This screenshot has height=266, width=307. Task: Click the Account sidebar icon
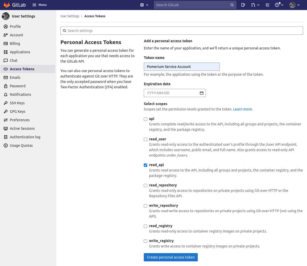tap(6, 35)
